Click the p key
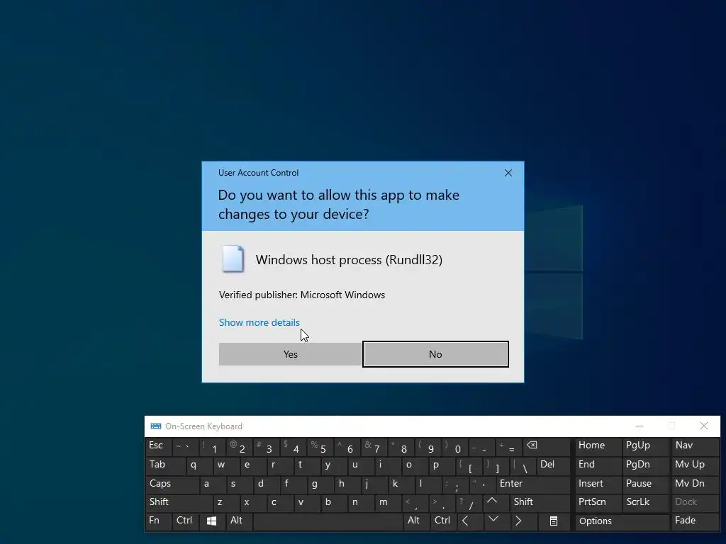726x544 pixels. click(442, 465)
